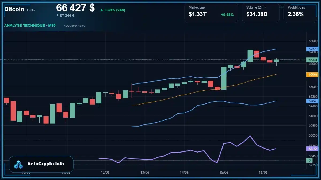This screenshot has width=321, height=180.
Task: Click the 60050 price axis label
Action: click(x=313, y=135)
